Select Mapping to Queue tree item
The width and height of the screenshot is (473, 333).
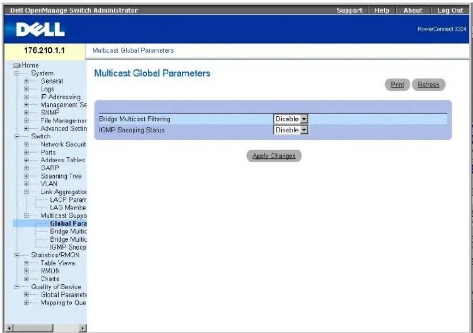coord(64,302)
